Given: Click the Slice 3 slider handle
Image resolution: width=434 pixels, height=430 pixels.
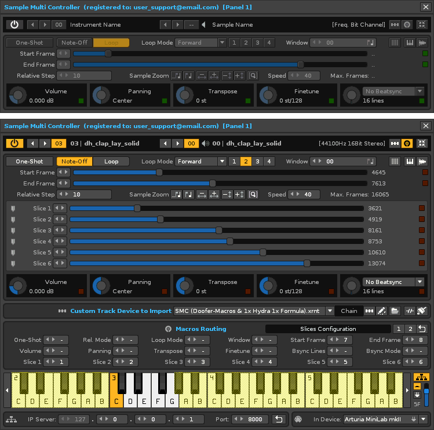Looking at the screenshot, I should [219, 231].
